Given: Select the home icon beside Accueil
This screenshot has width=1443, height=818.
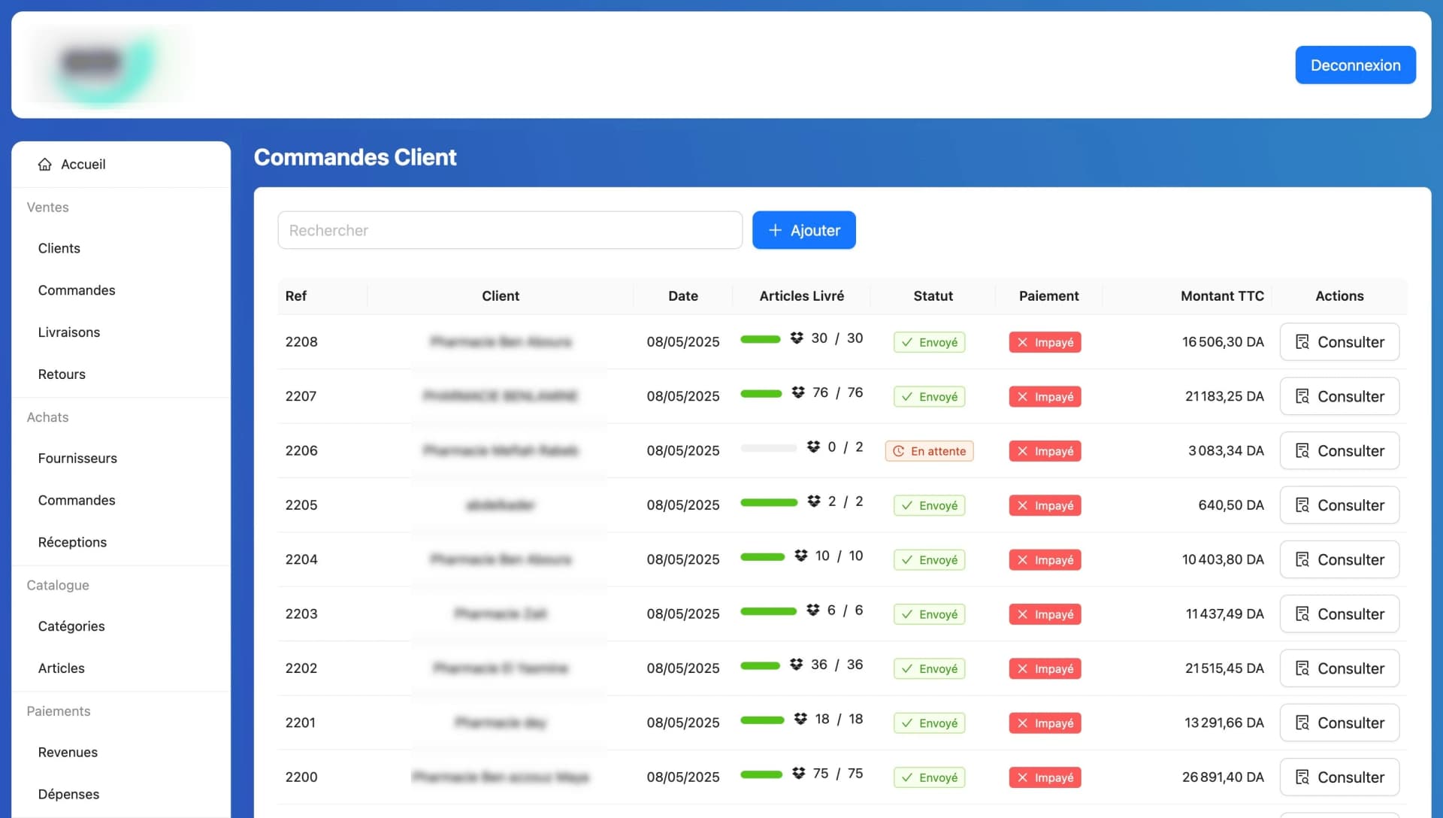Looking at the screenshot, I should [44, 164].
